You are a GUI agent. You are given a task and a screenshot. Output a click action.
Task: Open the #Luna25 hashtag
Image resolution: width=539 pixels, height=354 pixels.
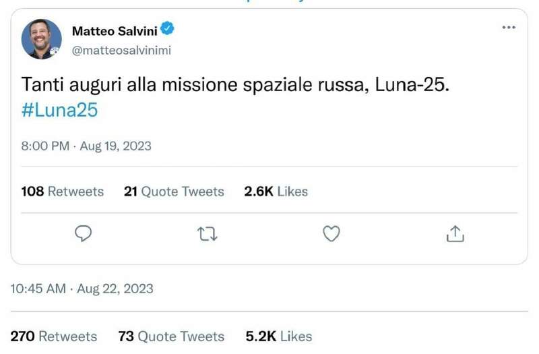click(x=60, y=111)
